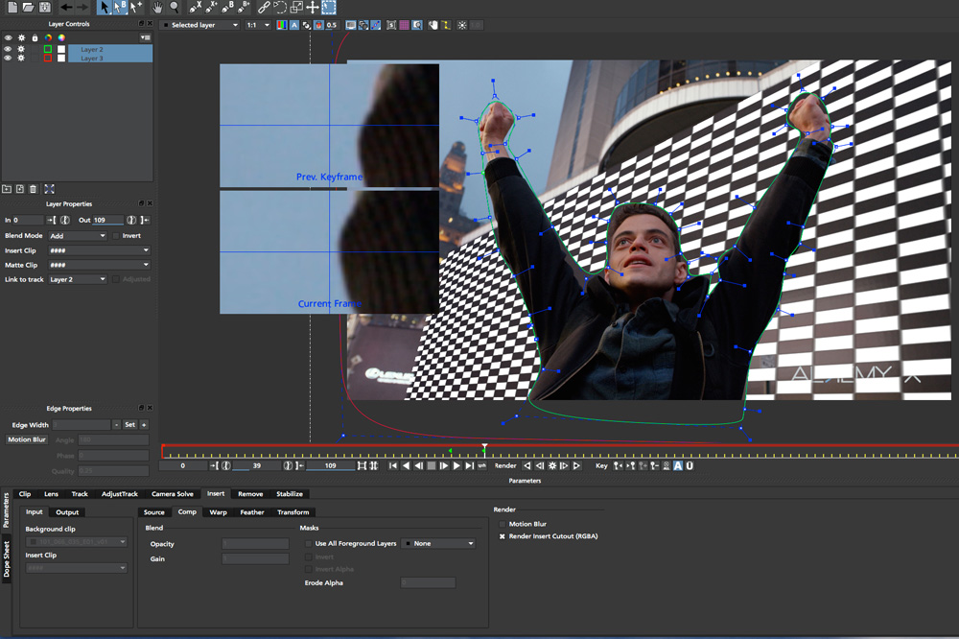Click the brightness sun icon in view toolbar
This screenshot has height=639, width=959.
462,25
